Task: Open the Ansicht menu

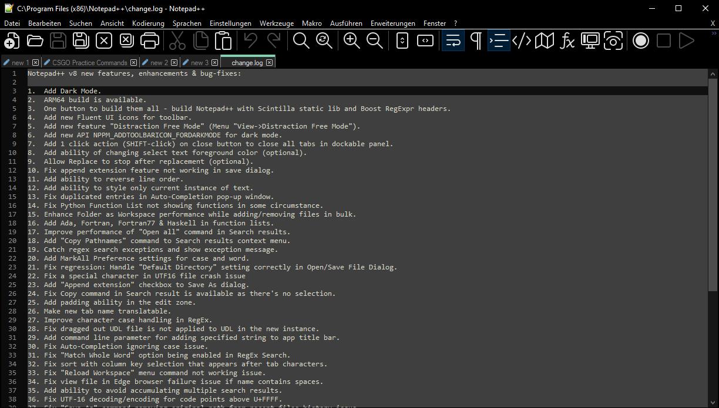Action: click(x=112, y=23)
